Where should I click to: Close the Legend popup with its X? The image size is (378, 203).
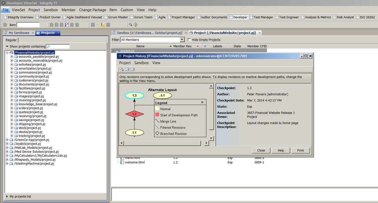tap(202, 102)
